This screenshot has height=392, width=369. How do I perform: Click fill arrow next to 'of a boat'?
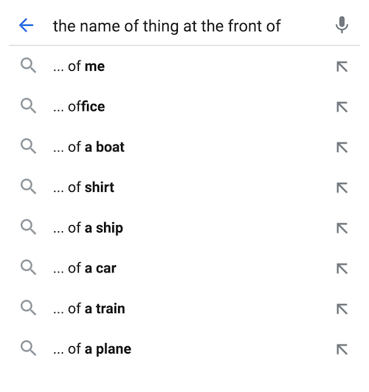pos(342,147)
